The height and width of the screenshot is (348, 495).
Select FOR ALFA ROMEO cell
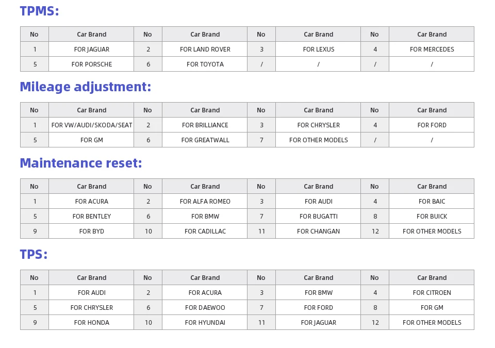(205, 202)
